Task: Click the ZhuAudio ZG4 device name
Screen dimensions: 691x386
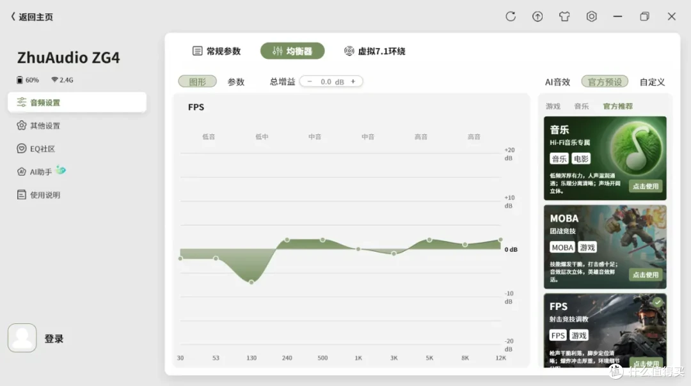Action: [68, 58]
